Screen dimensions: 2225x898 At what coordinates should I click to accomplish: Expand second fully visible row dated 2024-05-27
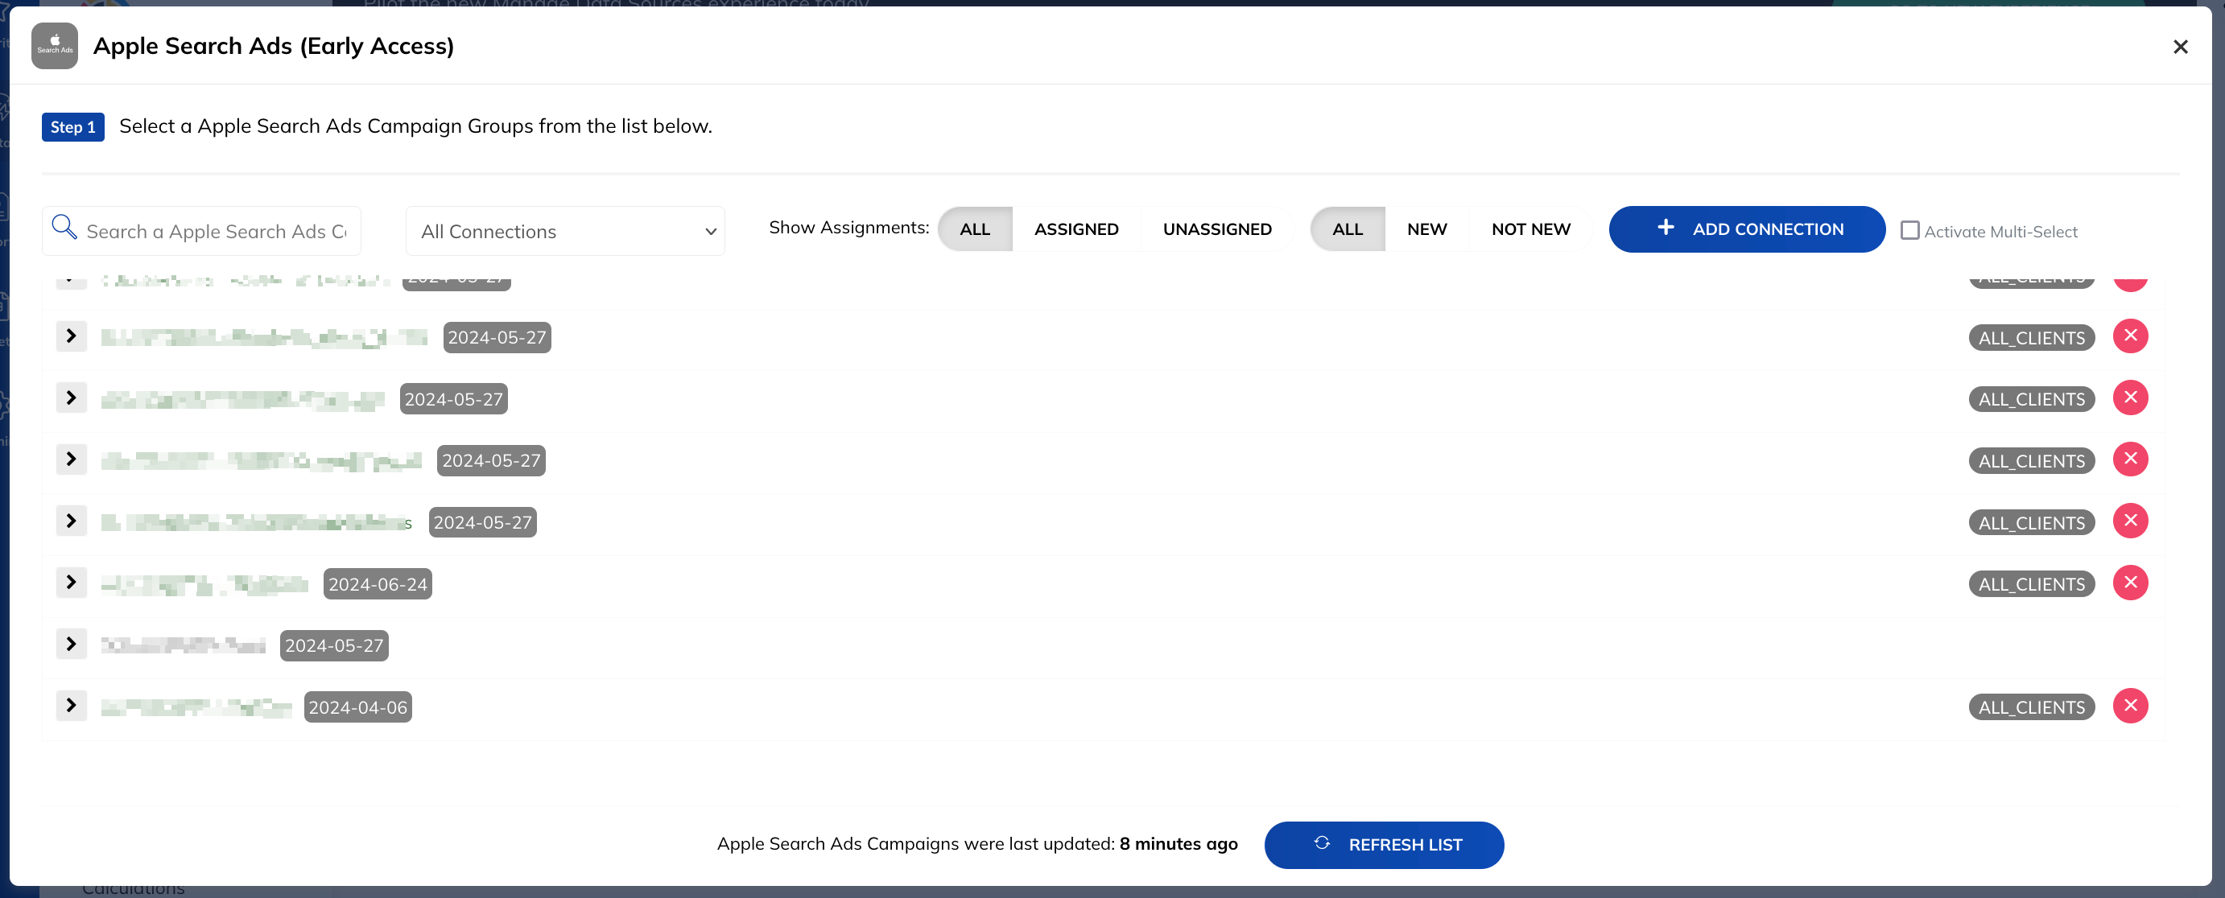tap(71, 398)
